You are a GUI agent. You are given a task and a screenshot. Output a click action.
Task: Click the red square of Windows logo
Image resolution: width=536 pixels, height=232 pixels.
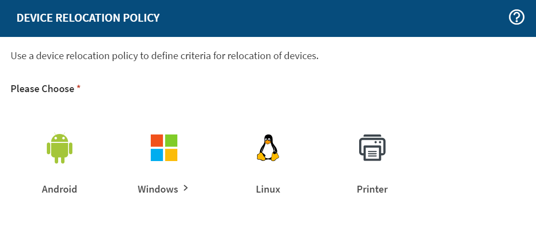pyautogui.click(x=157, y=140)
